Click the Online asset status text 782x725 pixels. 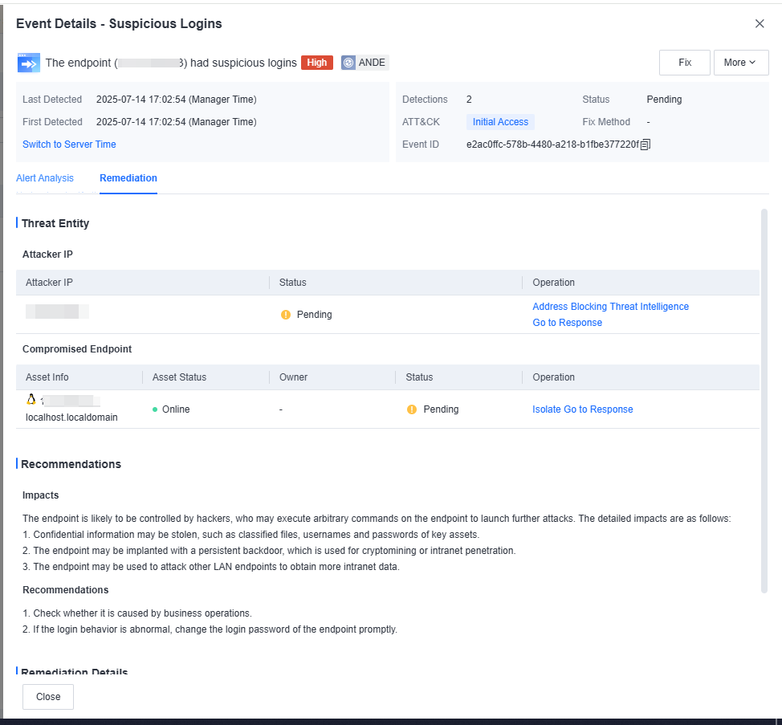pos(176,409)
